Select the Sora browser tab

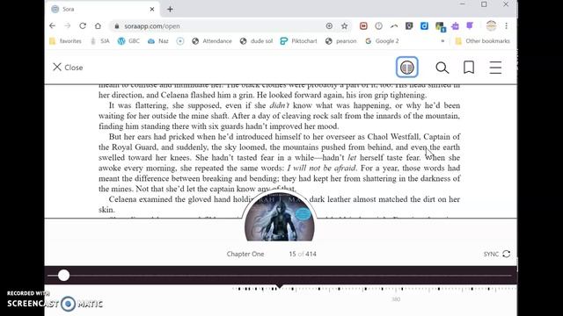[x=102, y=10]
